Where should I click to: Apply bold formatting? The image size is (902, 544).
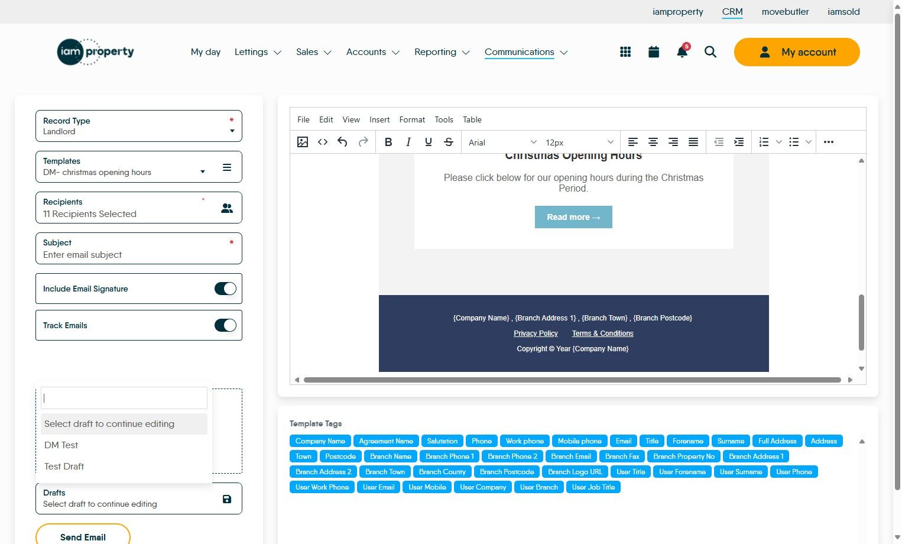[388, 142]
